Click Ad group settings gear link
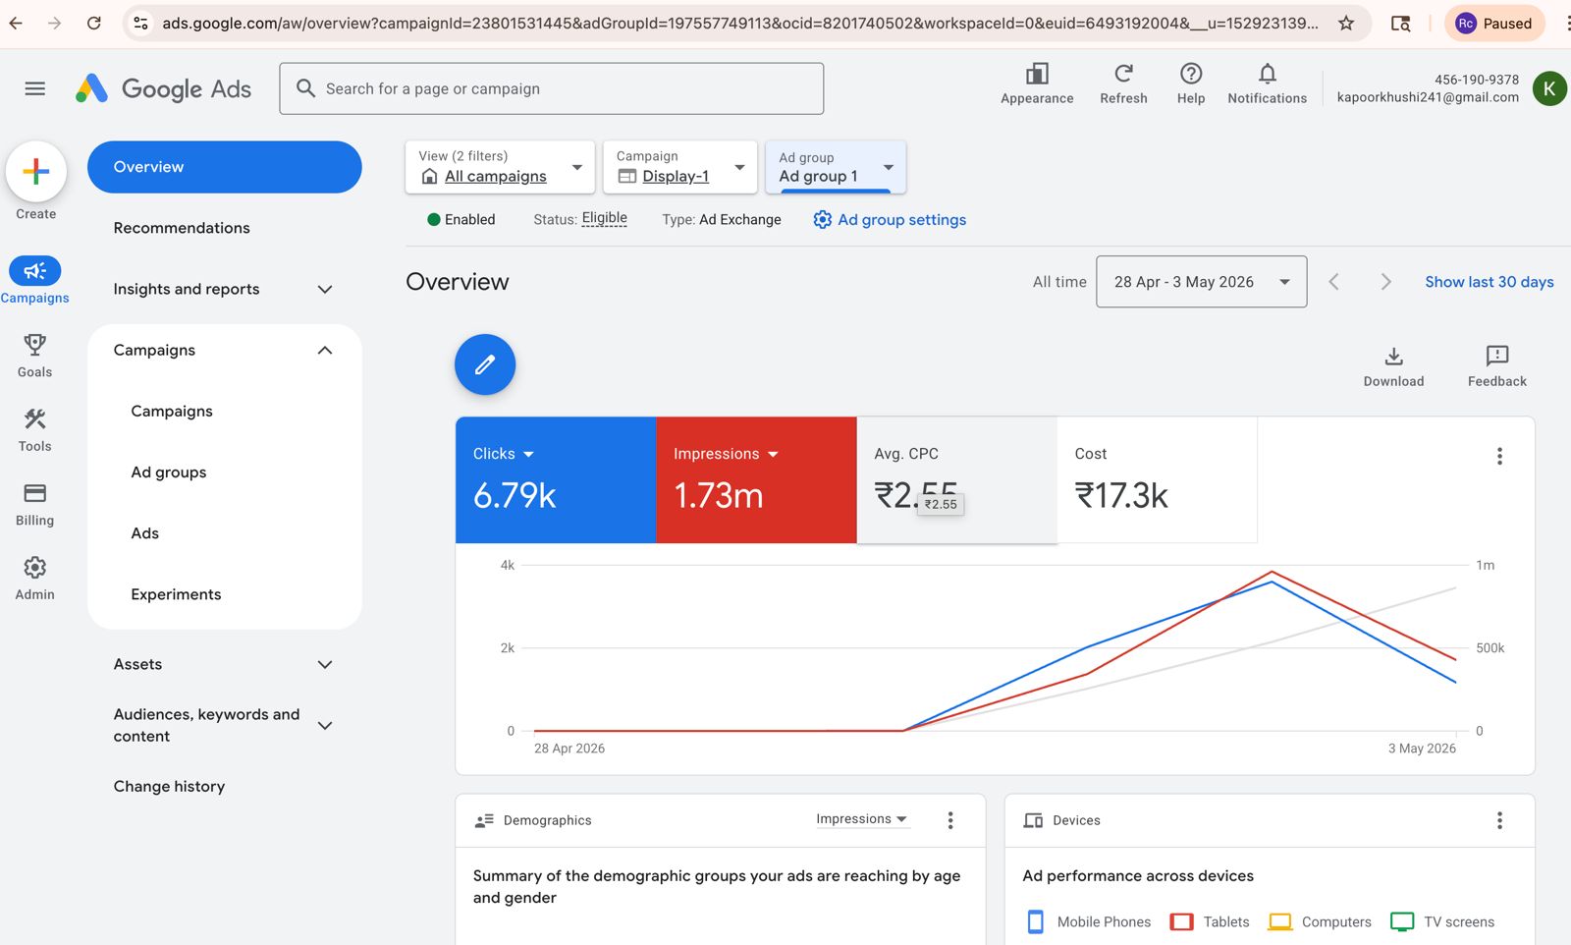 890,220
